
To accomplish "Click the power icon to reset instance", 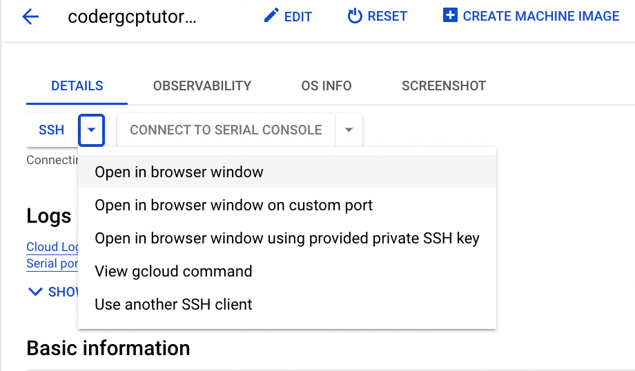I will (355, 16).
